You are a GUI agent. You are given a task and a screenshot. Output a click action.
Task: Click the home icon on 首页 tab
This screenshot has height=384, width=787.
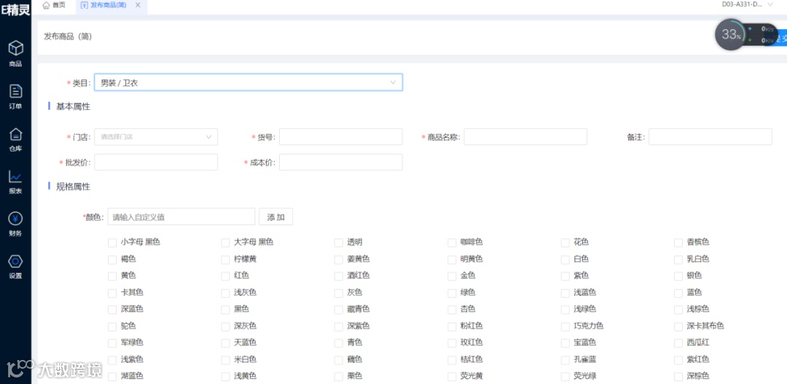(x=46, y=5)
